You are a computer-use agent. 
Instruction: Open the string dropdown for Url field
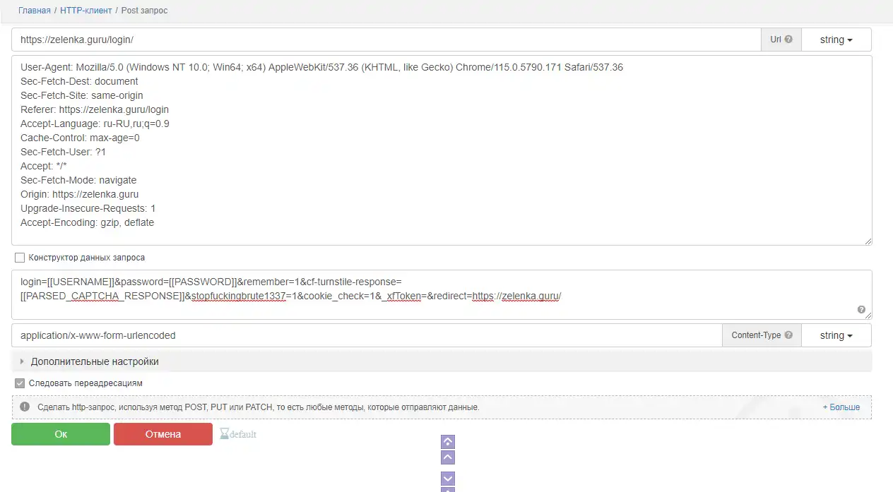pyautogui.click(x=836, y=40)
